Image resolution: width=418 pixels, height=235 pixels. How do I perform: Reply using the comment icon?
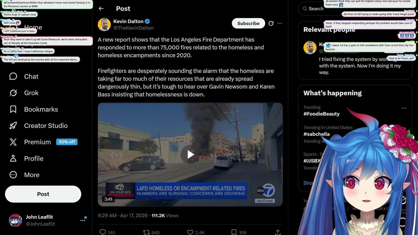(103, 232)
